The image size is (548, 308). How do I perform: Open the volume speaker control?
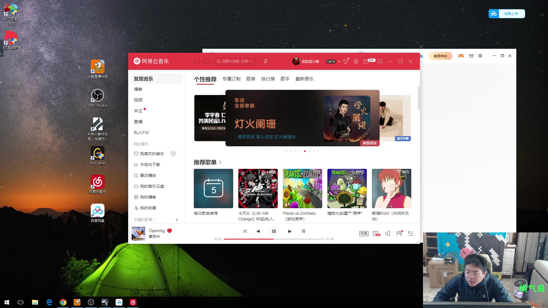[x=388, y=234]
